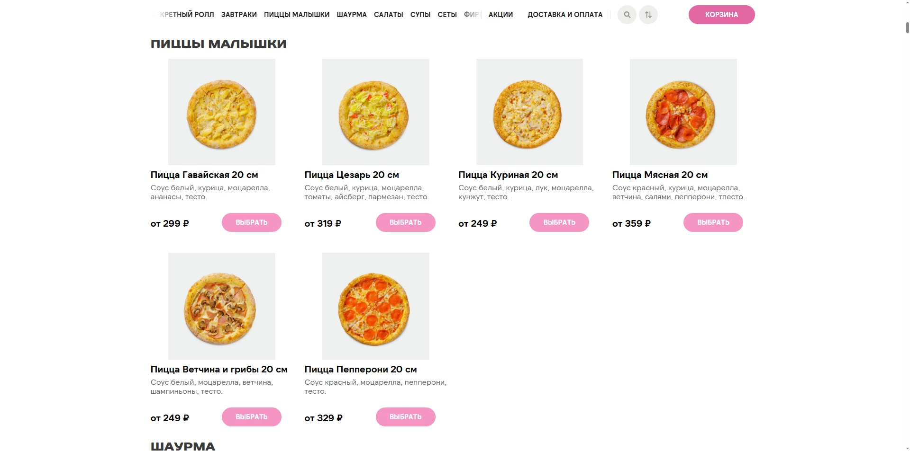
Task: Open Пиццы малышки category
Action: click(297, 15)
